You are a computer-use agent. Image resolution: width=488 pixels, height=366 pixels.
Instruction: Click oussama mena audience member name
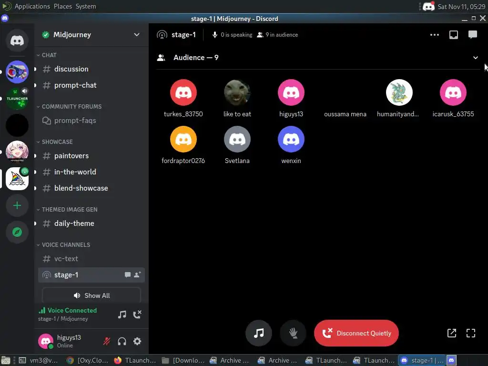point(345,114)
